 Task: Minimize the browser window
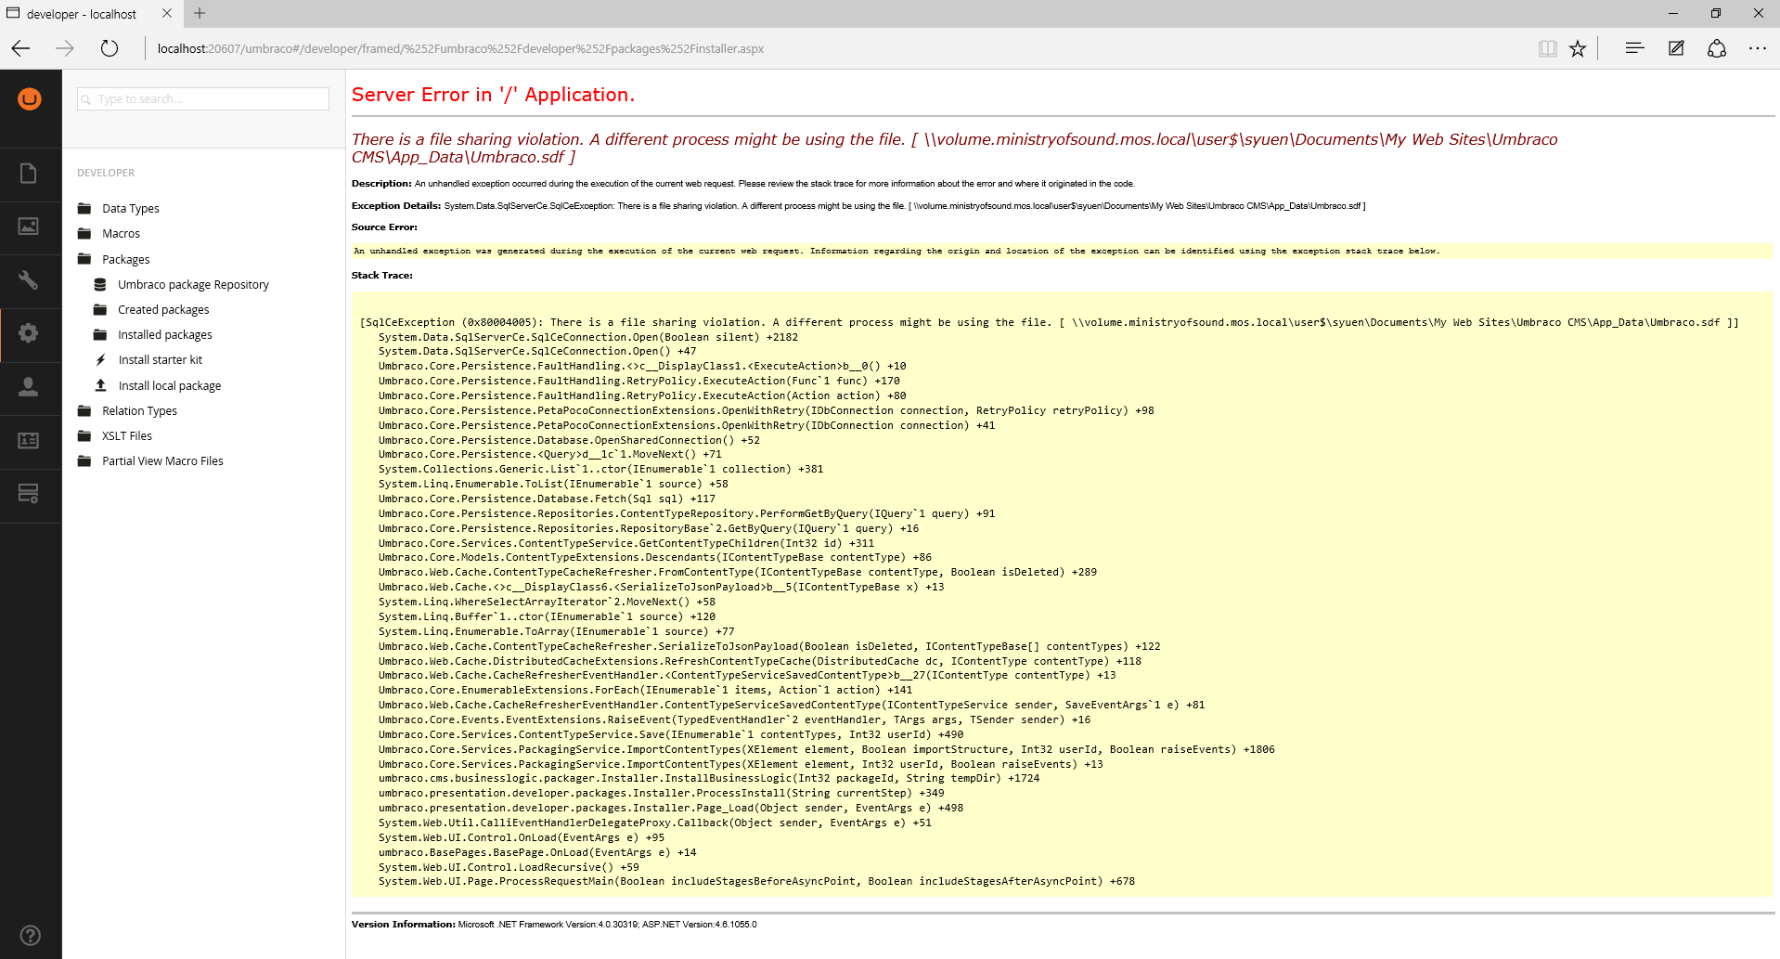(x=1673, y=13)
